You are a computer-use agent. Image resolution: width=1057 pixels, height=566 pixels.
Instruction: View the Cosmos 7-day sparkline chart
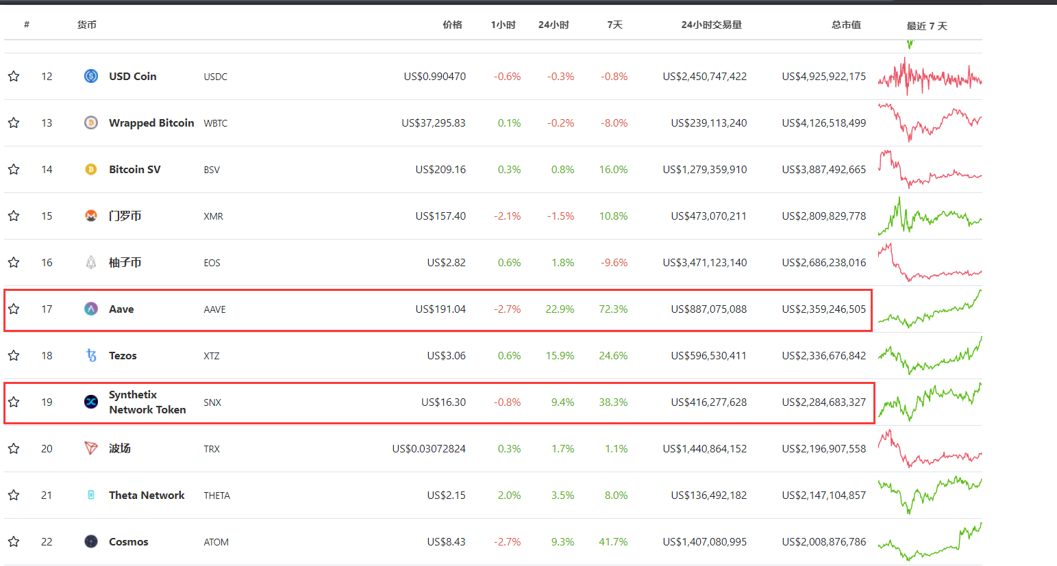(930, 541)
